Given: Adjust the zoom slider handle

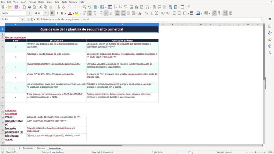Looking at the screenshot, I should pos(256,152).
